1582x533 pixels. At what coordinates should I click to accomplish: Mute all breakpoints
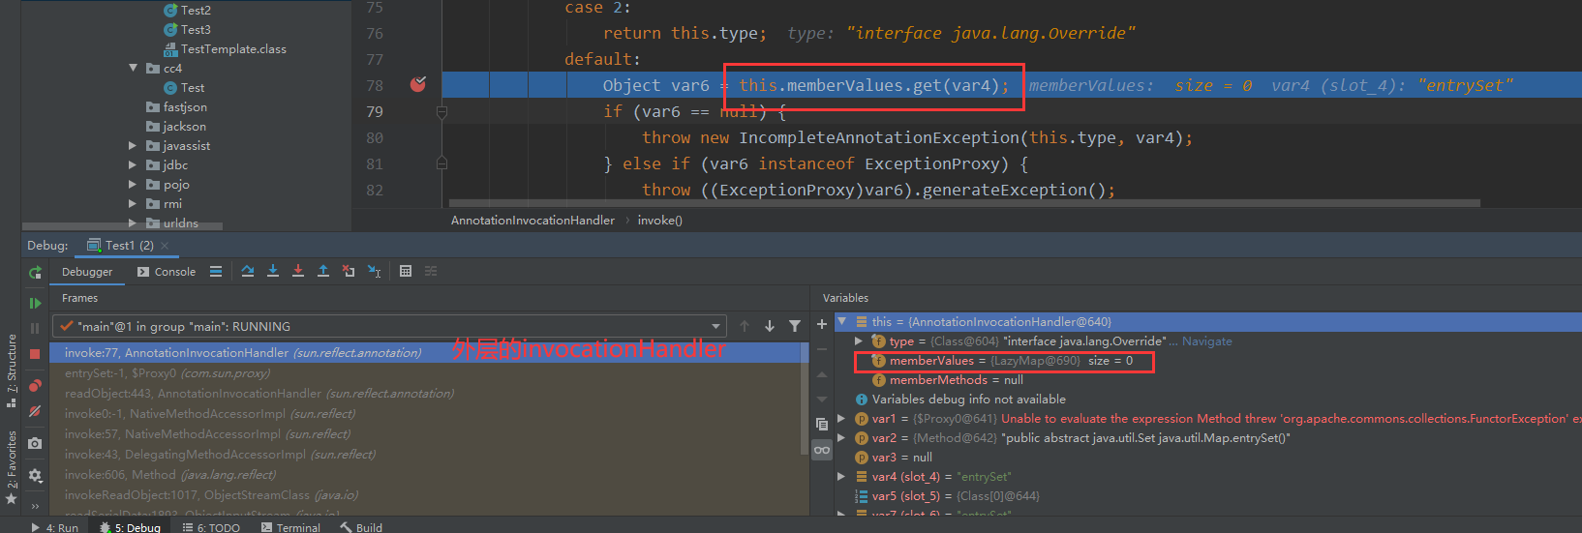pos(35,411)
